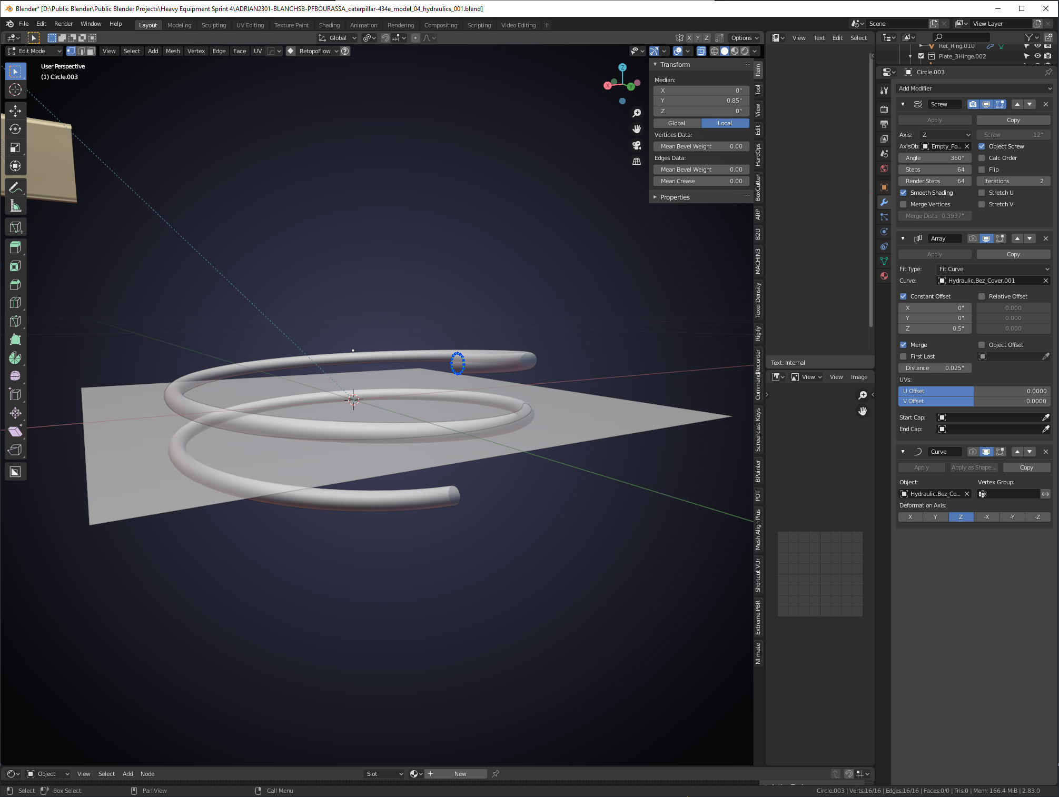Click the Global median space button

point(677,123)
